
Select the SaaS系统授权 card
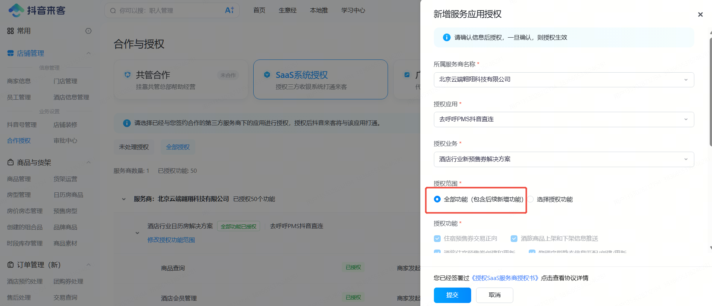click(x=321, y=79)
